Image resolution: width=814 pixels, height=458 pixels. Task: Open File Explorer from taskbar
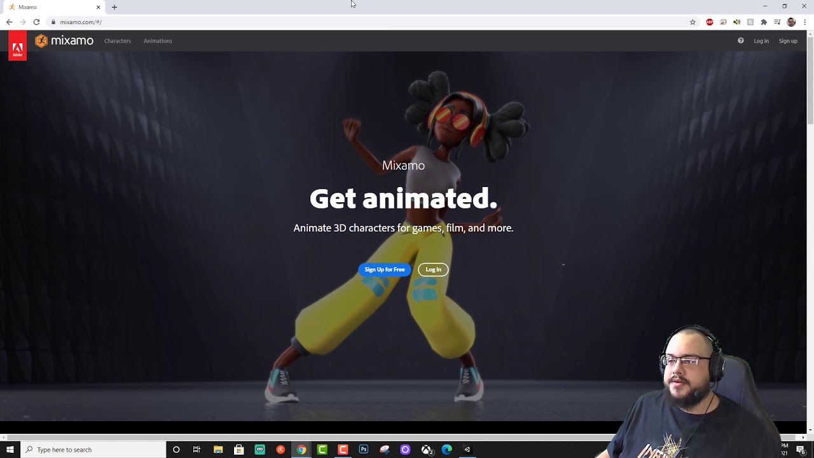click(218, 450)
